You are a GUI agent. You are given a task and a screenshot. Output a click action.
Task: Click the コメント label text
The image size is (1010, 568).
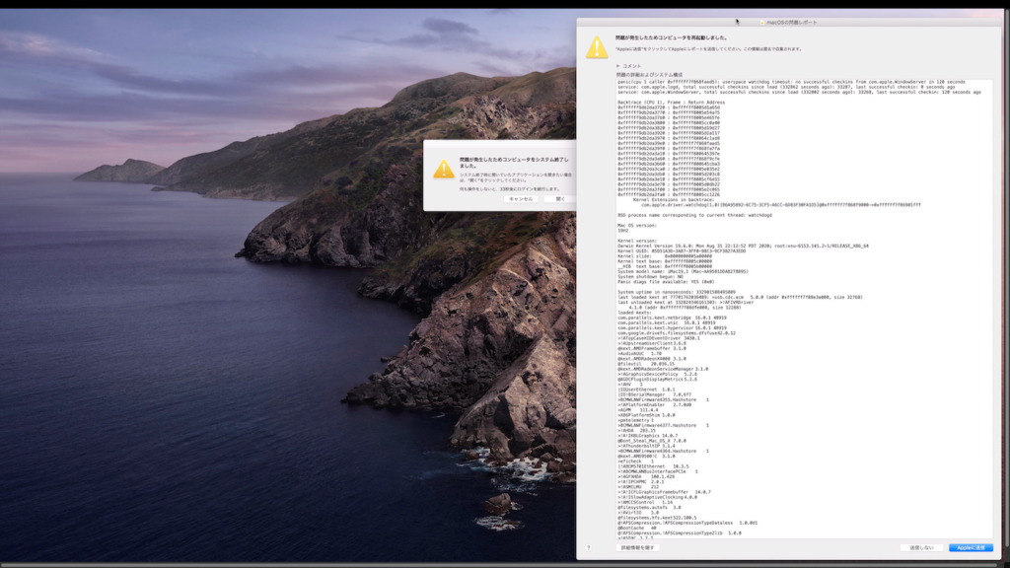632,66
